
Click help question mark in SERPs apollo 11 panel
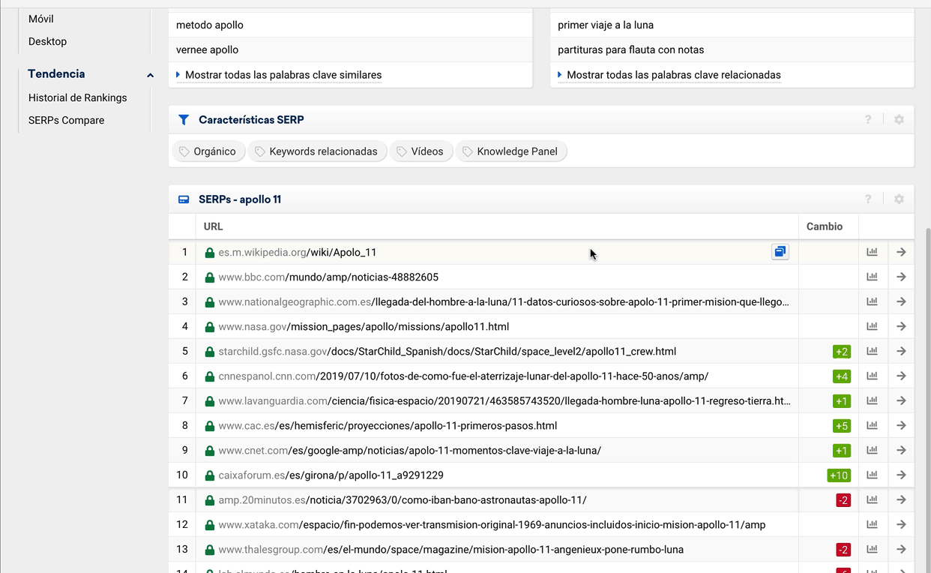point(868,199)
